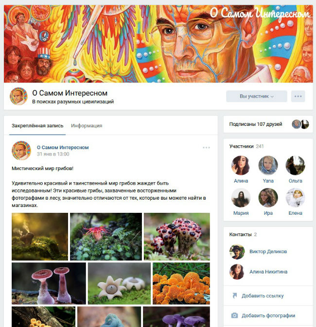The width and height of the screenshot is (316, 327).
Task: Click the post author avatar
Action: pos(21,150)
